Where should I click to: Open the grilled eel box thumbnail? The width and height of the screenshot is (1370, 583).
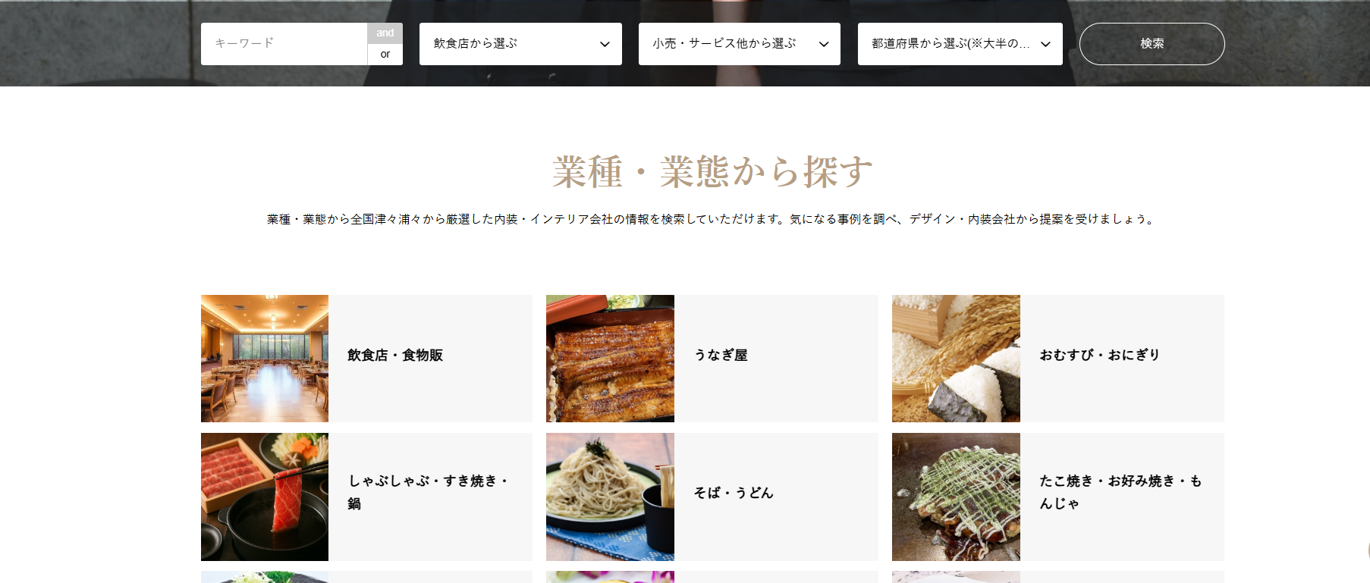tap(610, 359)
